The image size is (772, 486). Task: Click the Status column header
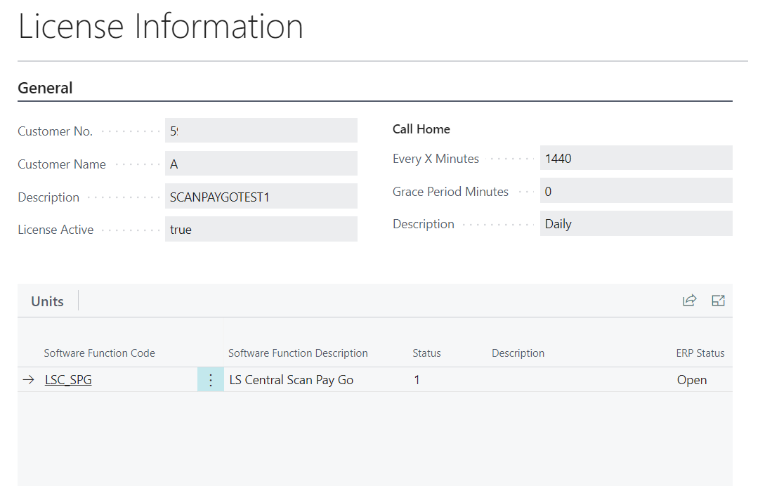426,353
